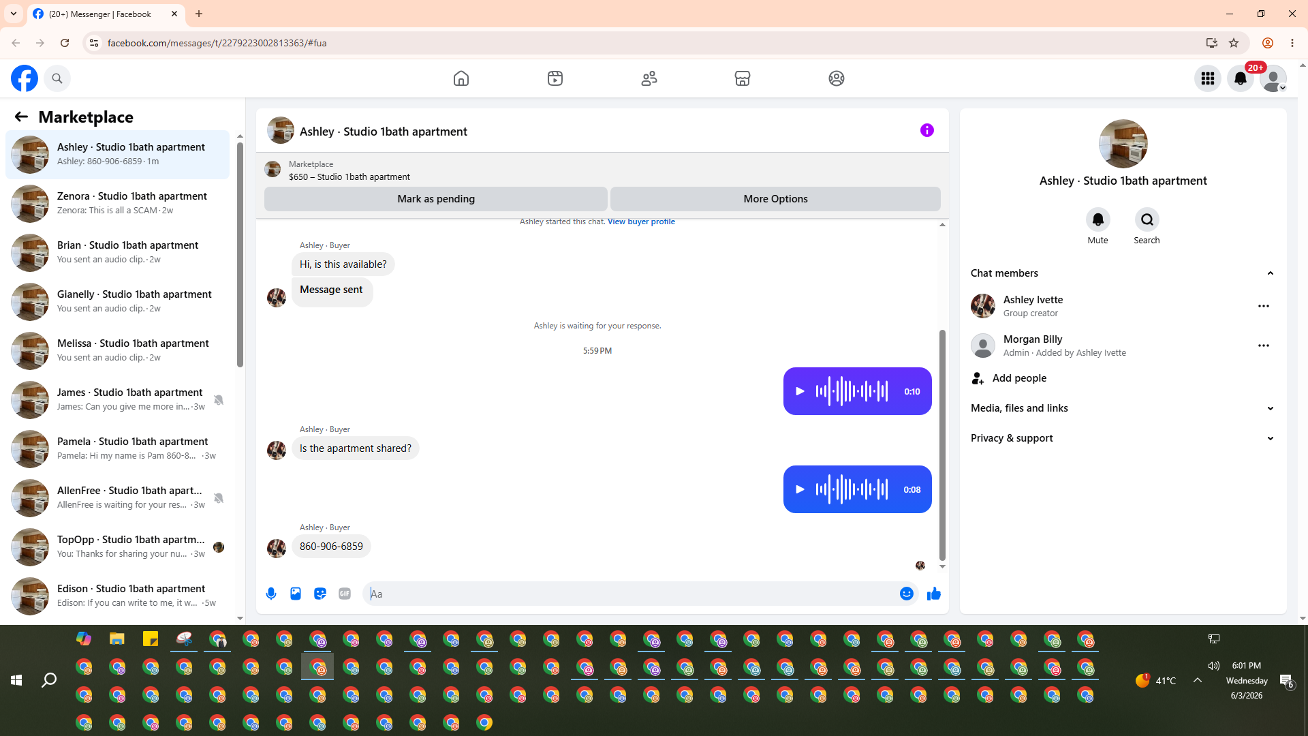Click Morgan Billy member name
The height and width of the screenshot is (736, 1308).
pyautogui.click(x=1033, y=339)
